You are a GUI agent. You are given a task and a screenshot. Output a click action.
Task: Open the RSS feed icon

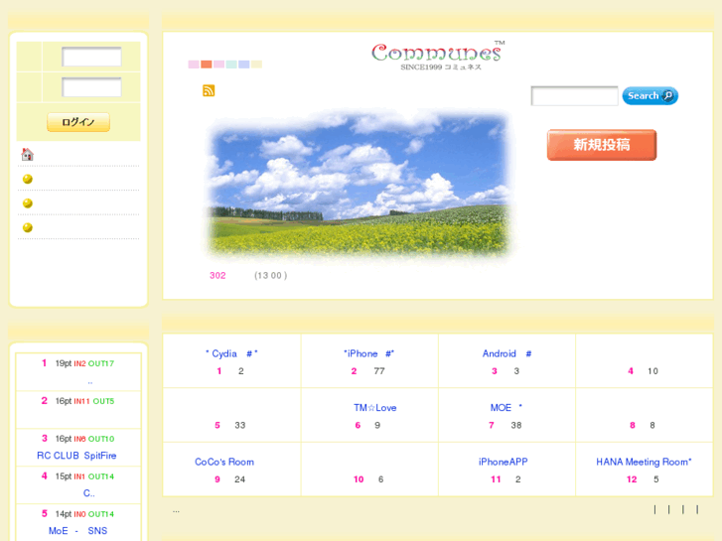pyautogui.click(x=209, y=90)
